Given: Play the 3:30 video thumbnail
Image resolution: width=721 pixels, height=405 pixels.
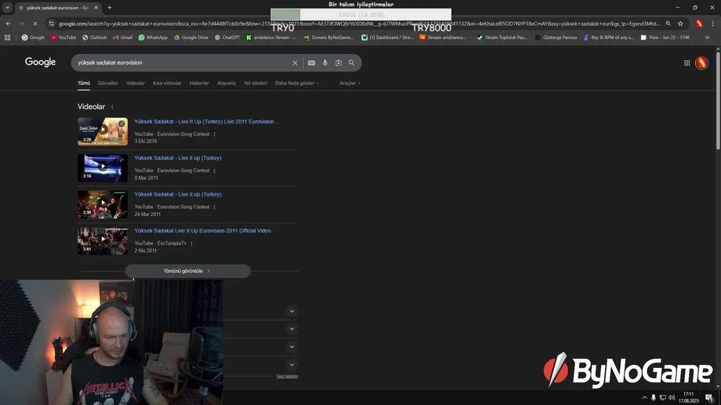Looking at the screenshot, I should click(x=103, y=204).
